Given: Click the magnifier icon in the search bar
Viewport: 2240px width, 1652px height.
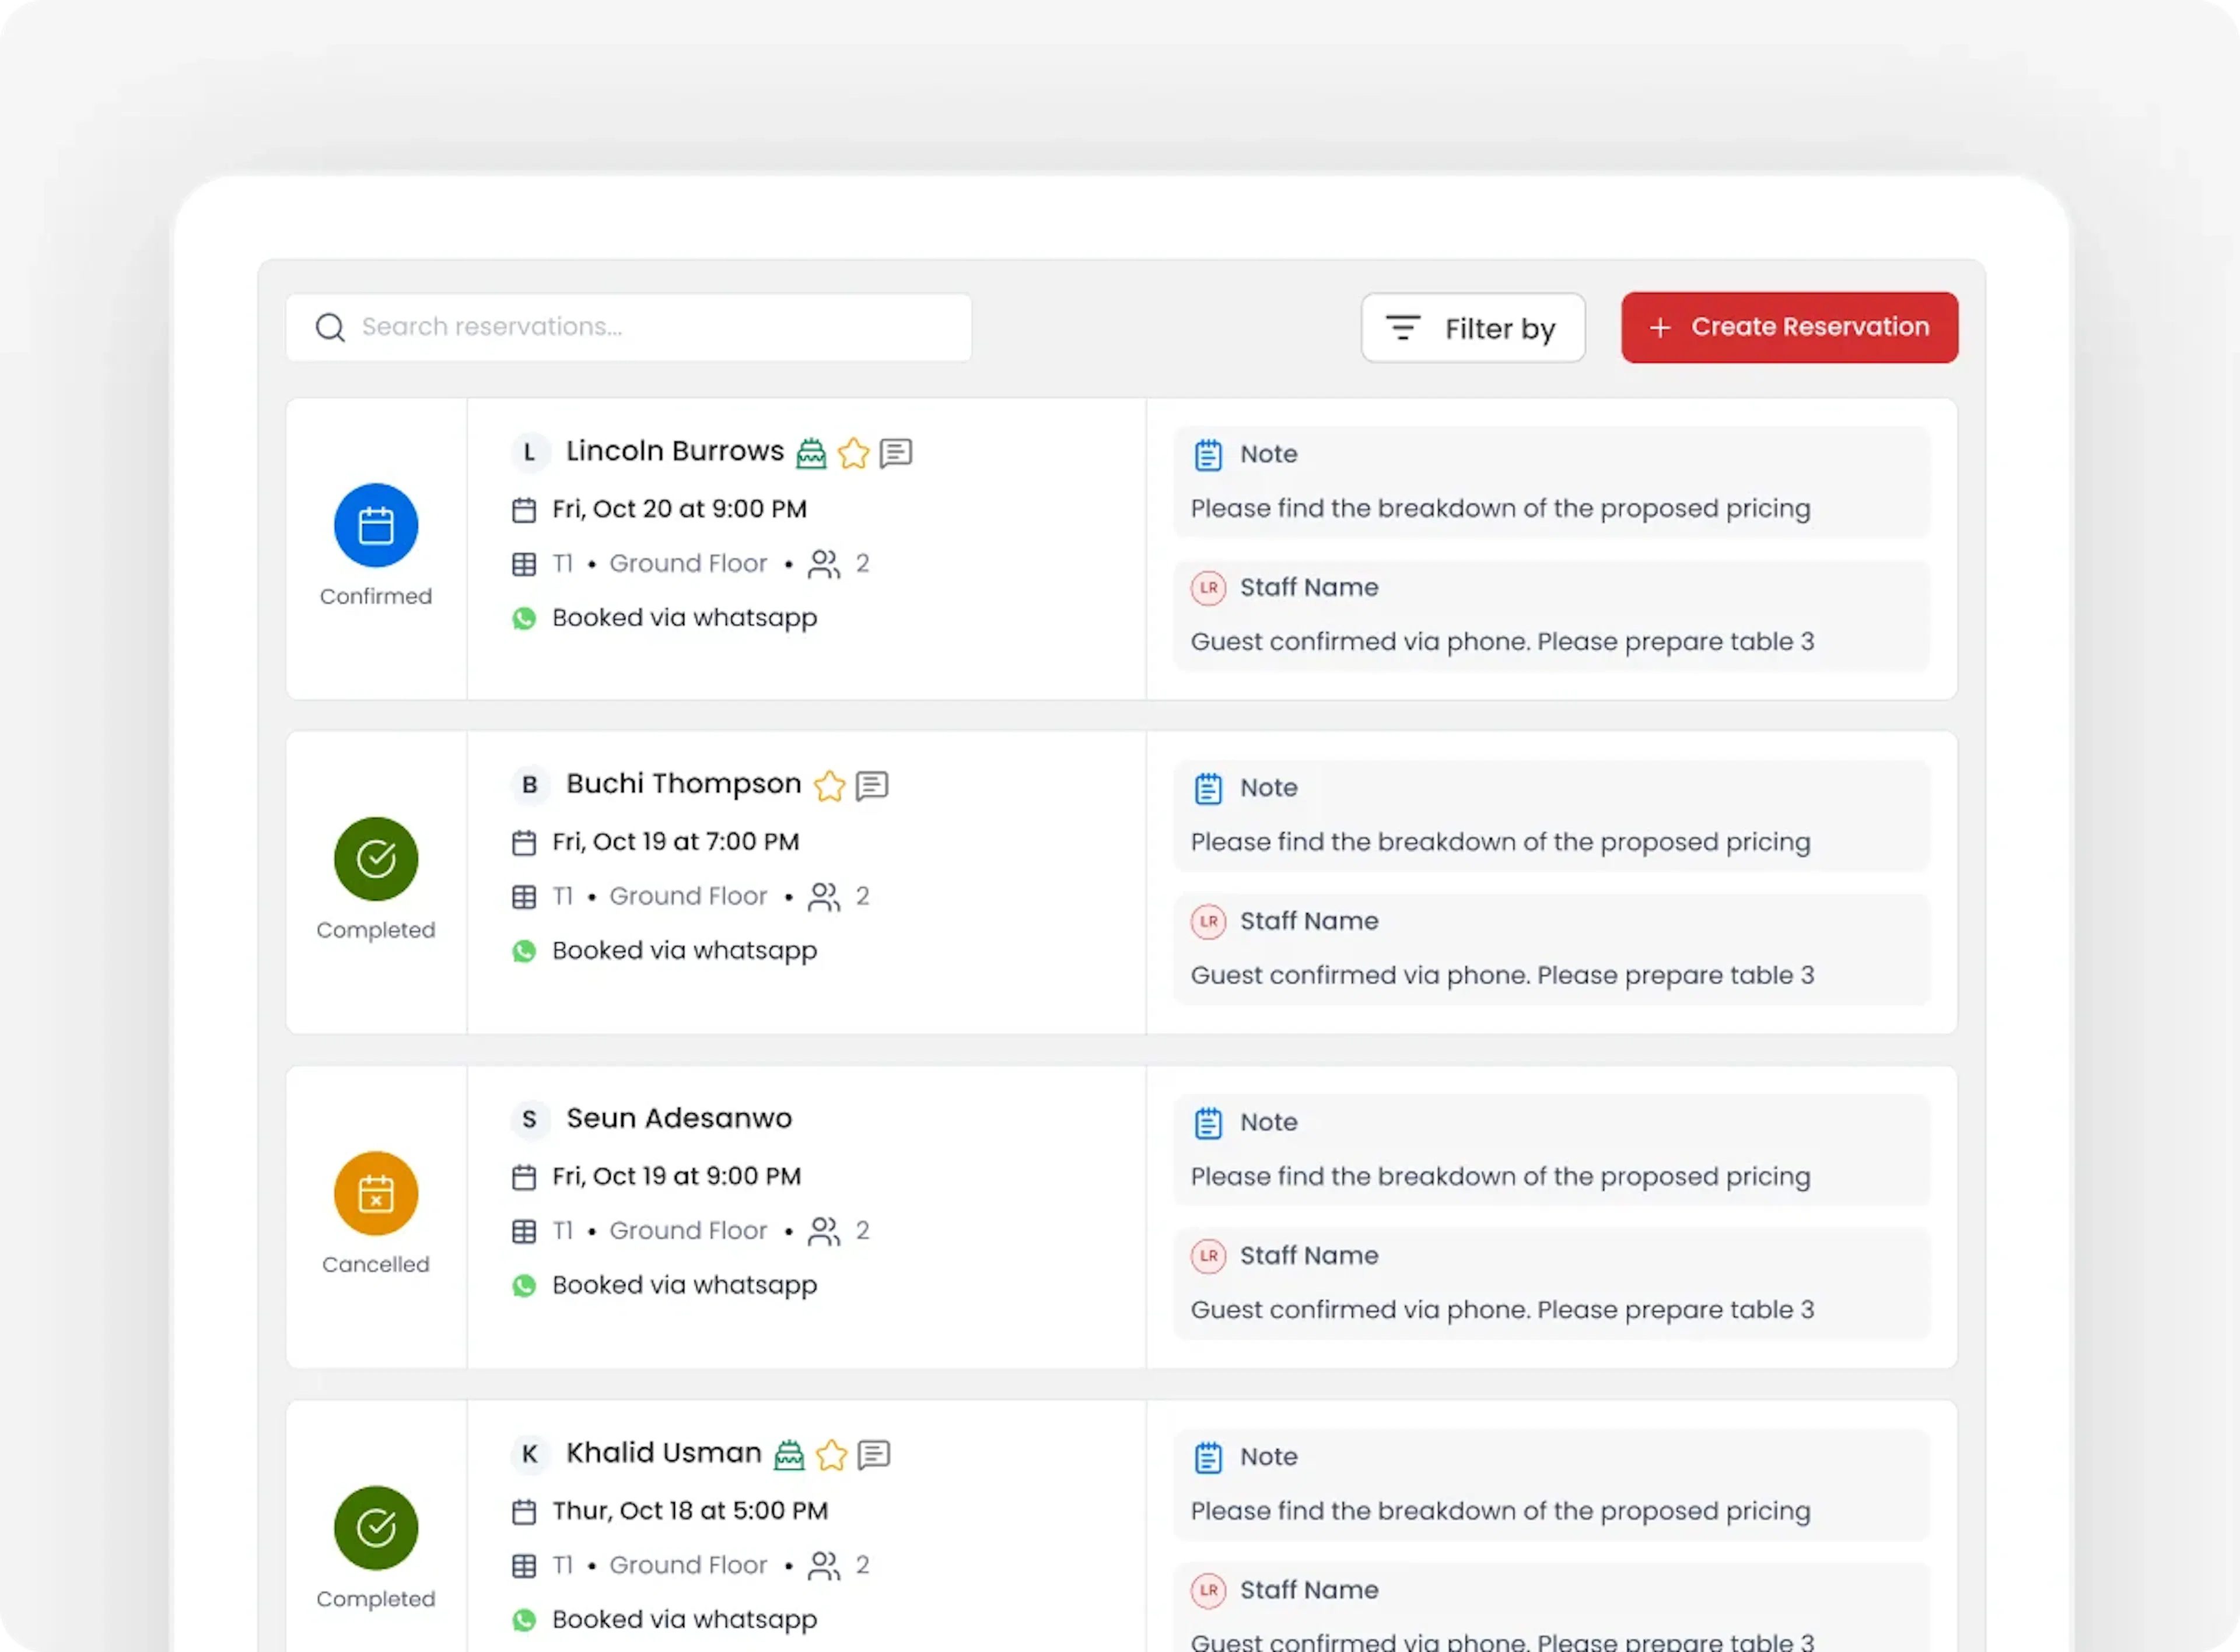Looking at the screenshot, I should pos(330,328).
